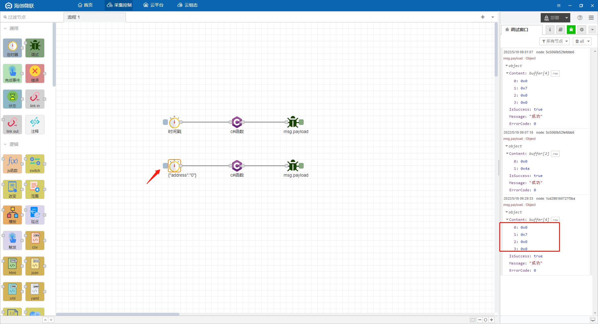
Task: Reset canvas zoom level
Action: [x=486, y=320]
